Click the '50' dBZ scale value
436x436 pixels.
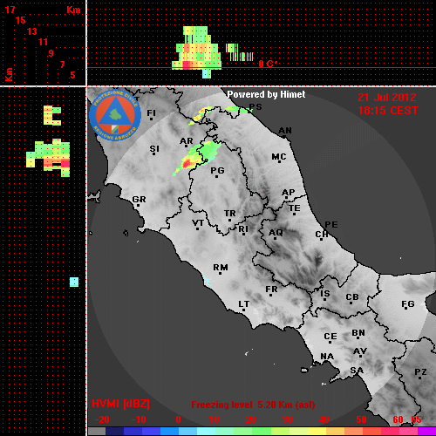[361, 419]
